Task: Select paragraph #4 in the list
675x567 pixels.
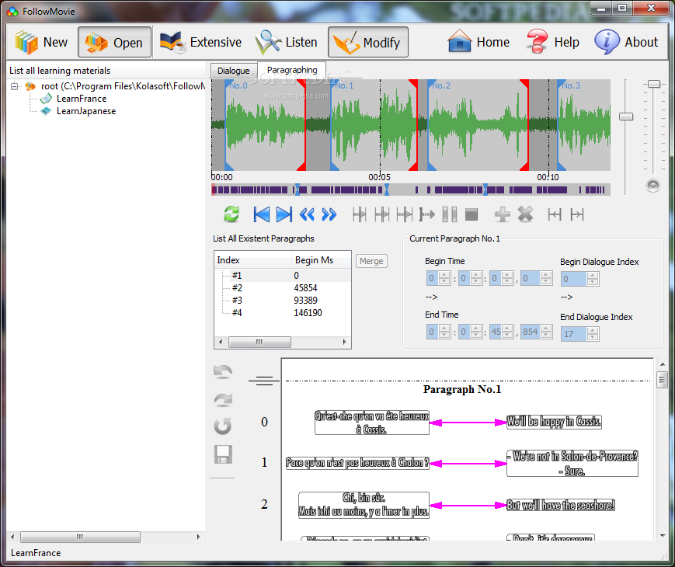Action: [x=283, y=313]
